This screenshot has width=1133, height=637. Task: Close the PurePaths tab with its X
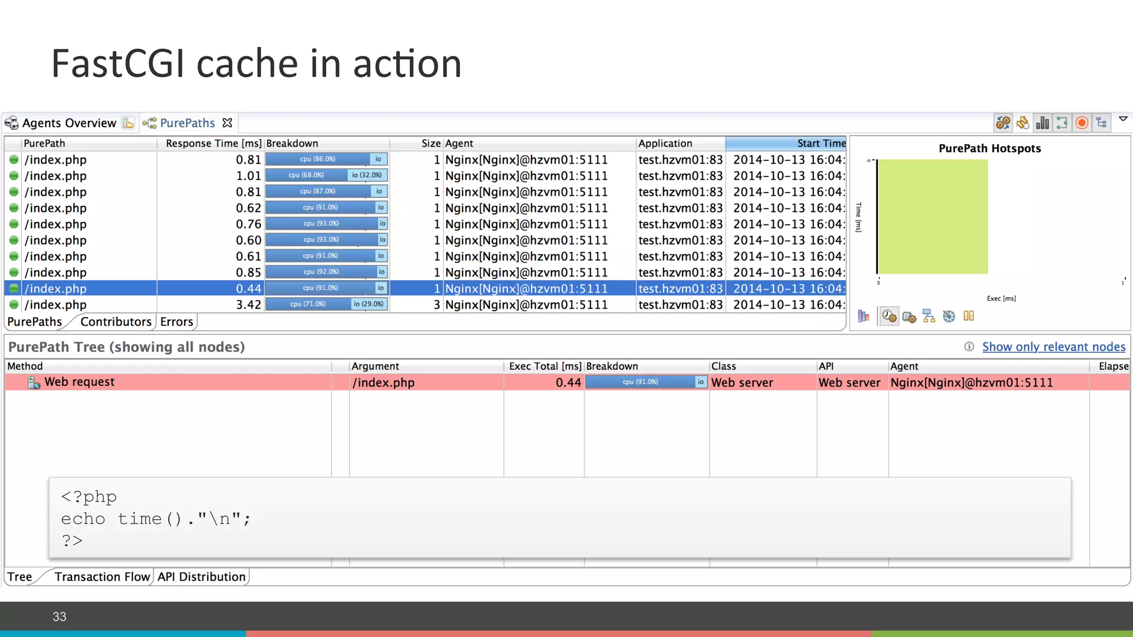click(x=227, y=123)
